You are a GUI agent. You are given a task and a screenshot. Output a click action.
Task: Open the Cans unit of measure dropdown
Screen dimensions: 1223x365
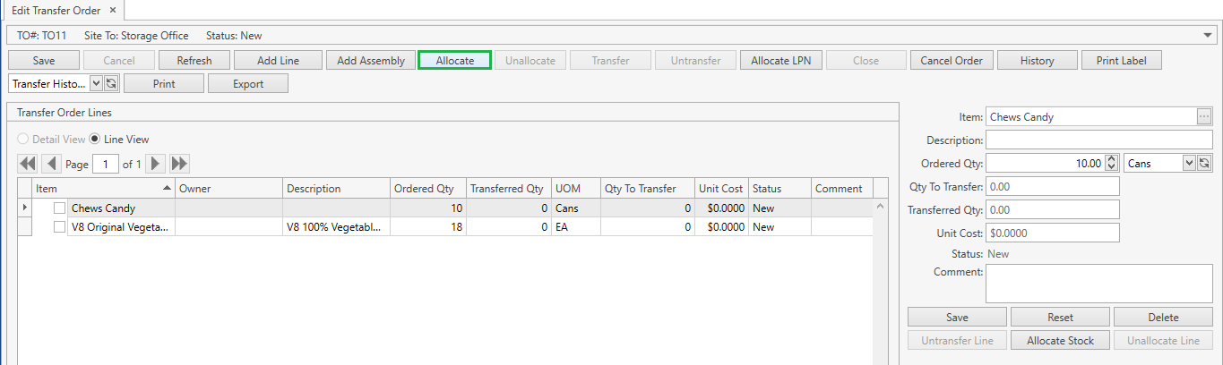(1189, 164)
